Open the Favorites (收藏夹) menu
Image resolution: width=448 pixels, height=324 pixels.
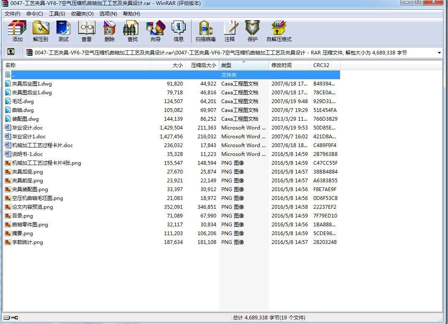point(82,14)
